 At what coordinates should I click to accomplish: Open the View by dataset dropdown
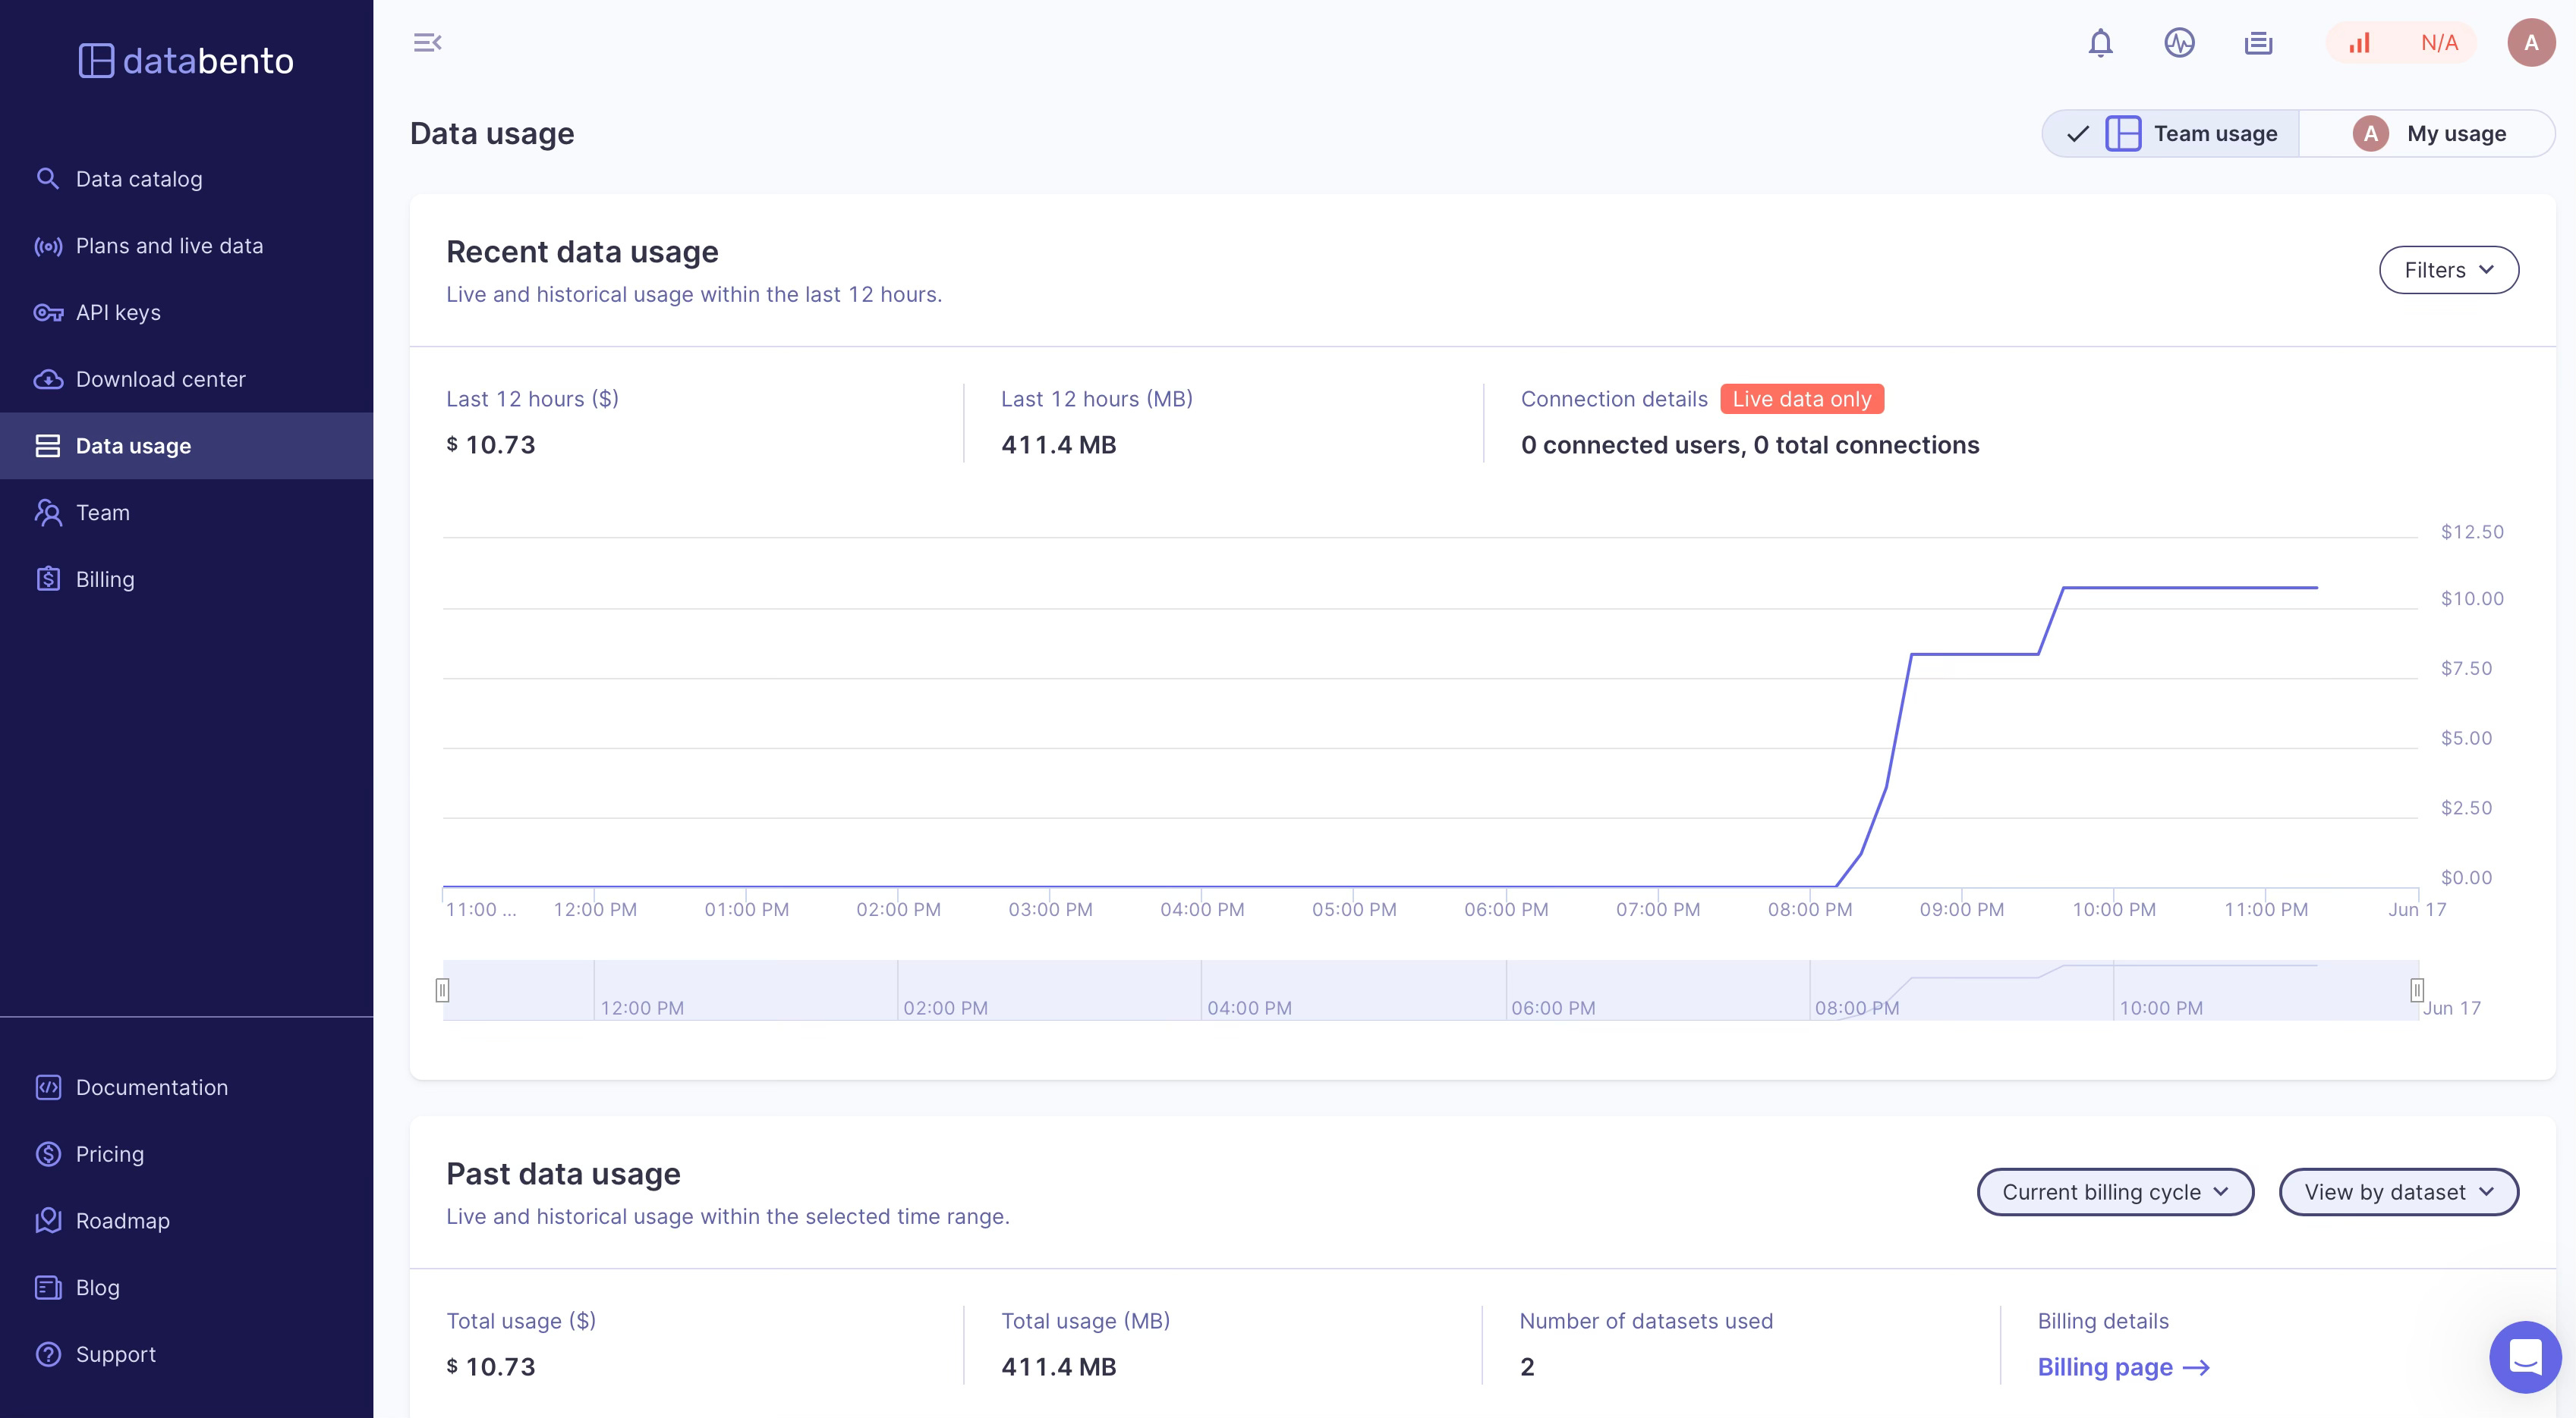[x=2397, y=1192]
